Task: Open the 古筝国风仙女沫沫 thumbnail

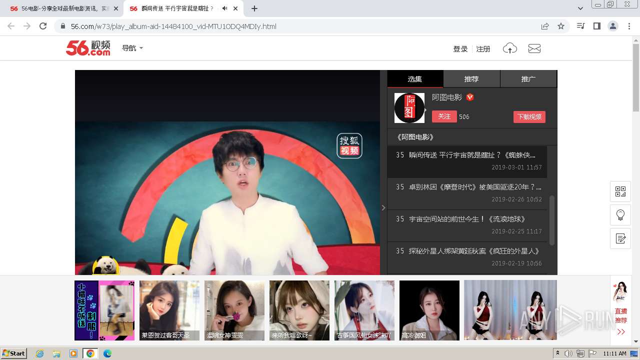Action: click(364, 310)
